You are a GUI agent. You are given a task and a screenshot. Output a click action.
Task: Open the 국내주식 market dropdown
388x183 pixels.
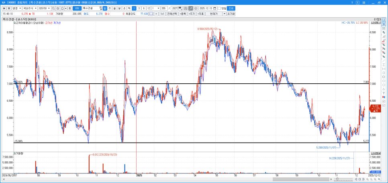tap(30, 8)
